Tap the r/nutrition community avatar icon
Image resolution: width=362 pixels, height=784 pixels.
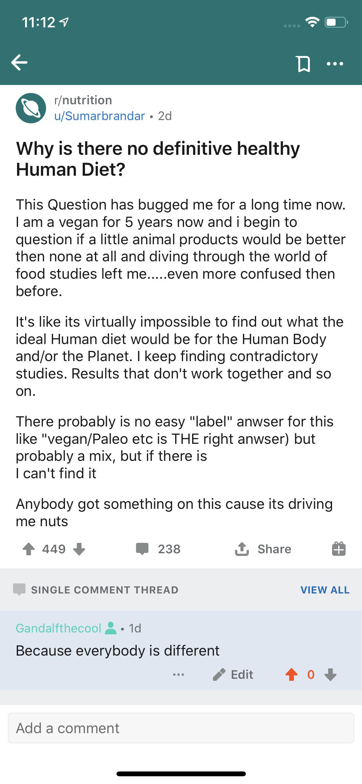(x=31, y=108)
